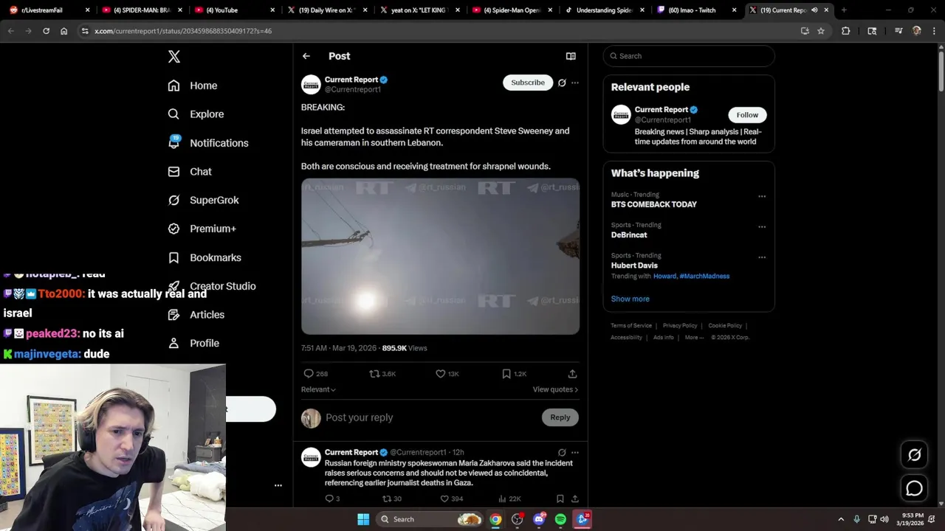
Task: Play the RT video thumbnail
Action: pyautogui.click(x=440, y=256)
